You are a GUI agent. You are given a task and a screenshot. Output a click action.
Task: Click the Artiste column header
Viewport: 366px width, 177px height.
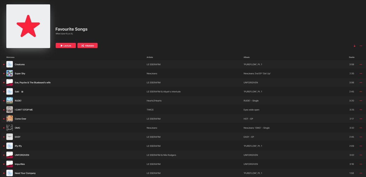(150, 57)
